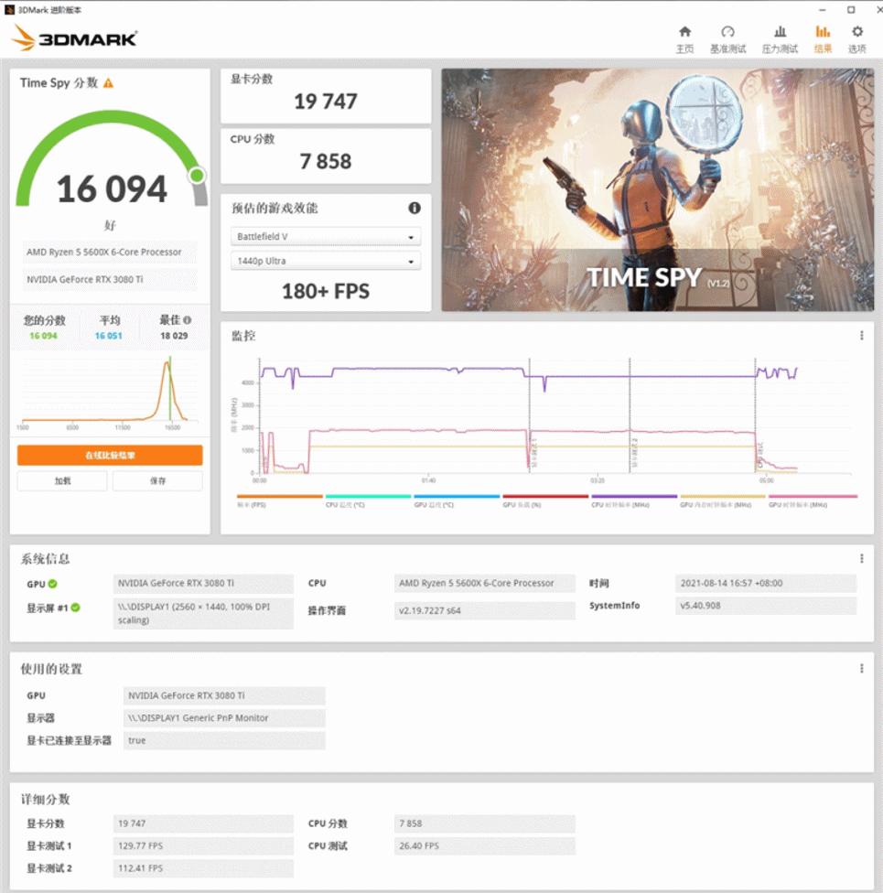Click the v2.19.7227 s64 version field
The height and width of the screenshot is (893, 883).
484,610
